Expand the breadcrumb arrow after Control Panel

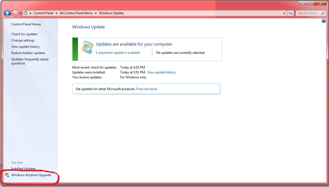point(57,13)
